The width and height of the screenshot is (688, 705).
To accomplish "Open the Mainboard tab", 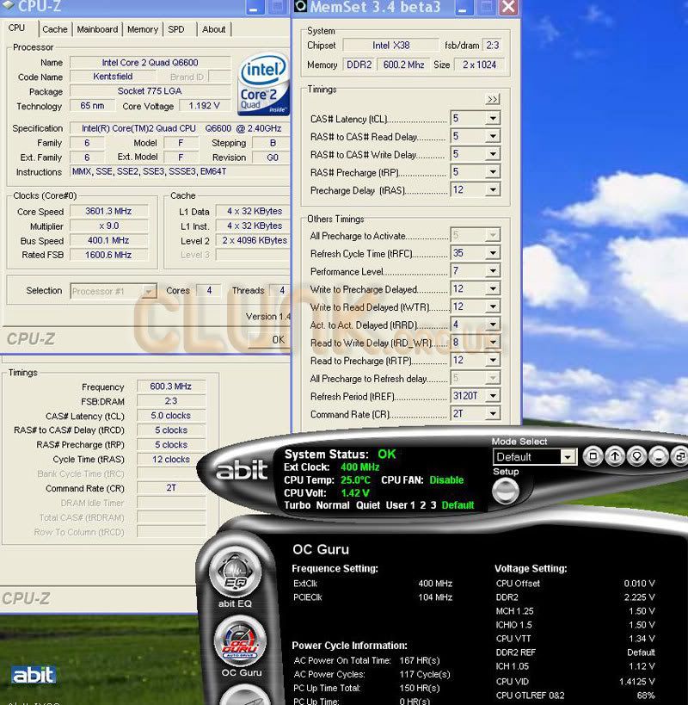I will tap(97, 29).
